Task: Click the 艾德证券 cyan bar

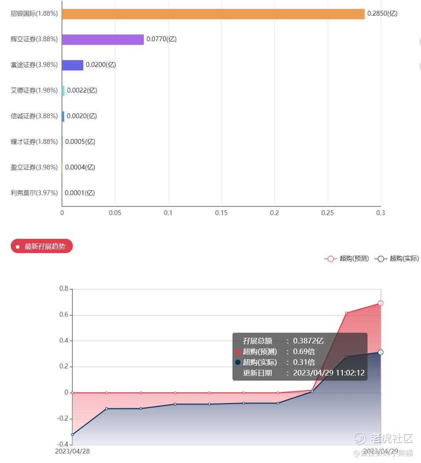Action: point(63,91)
